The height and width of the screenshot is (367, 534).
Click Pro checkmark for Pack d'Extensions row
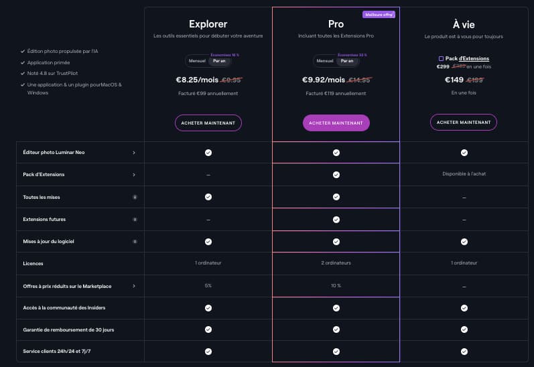[x=336, y=175]
